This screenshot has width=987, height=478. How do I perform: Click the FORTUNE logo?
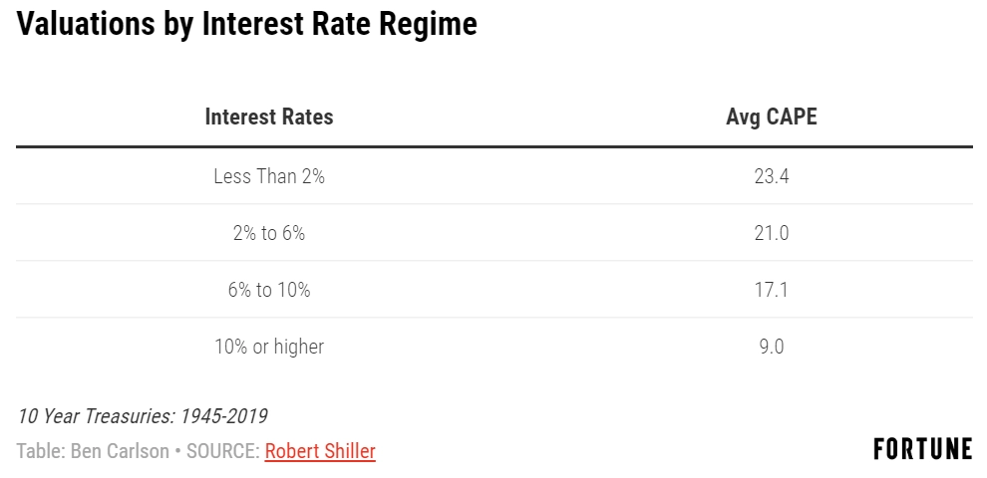click(923, 449)
